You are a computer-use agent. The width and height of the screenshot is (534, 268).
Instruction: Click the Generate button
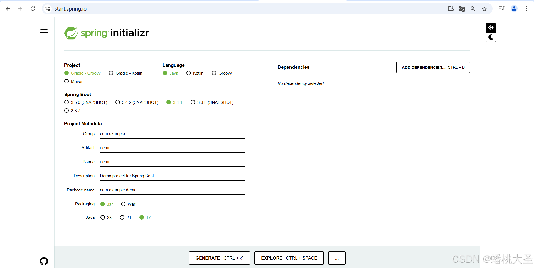pyautogui.click(x=219, y=258)
